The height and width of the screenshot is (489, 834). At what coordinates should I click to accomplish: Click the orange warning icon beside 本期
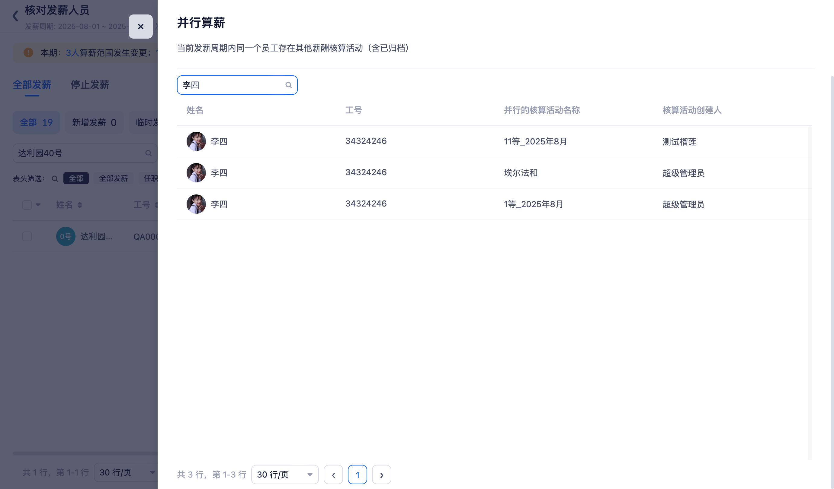point(28,52)
